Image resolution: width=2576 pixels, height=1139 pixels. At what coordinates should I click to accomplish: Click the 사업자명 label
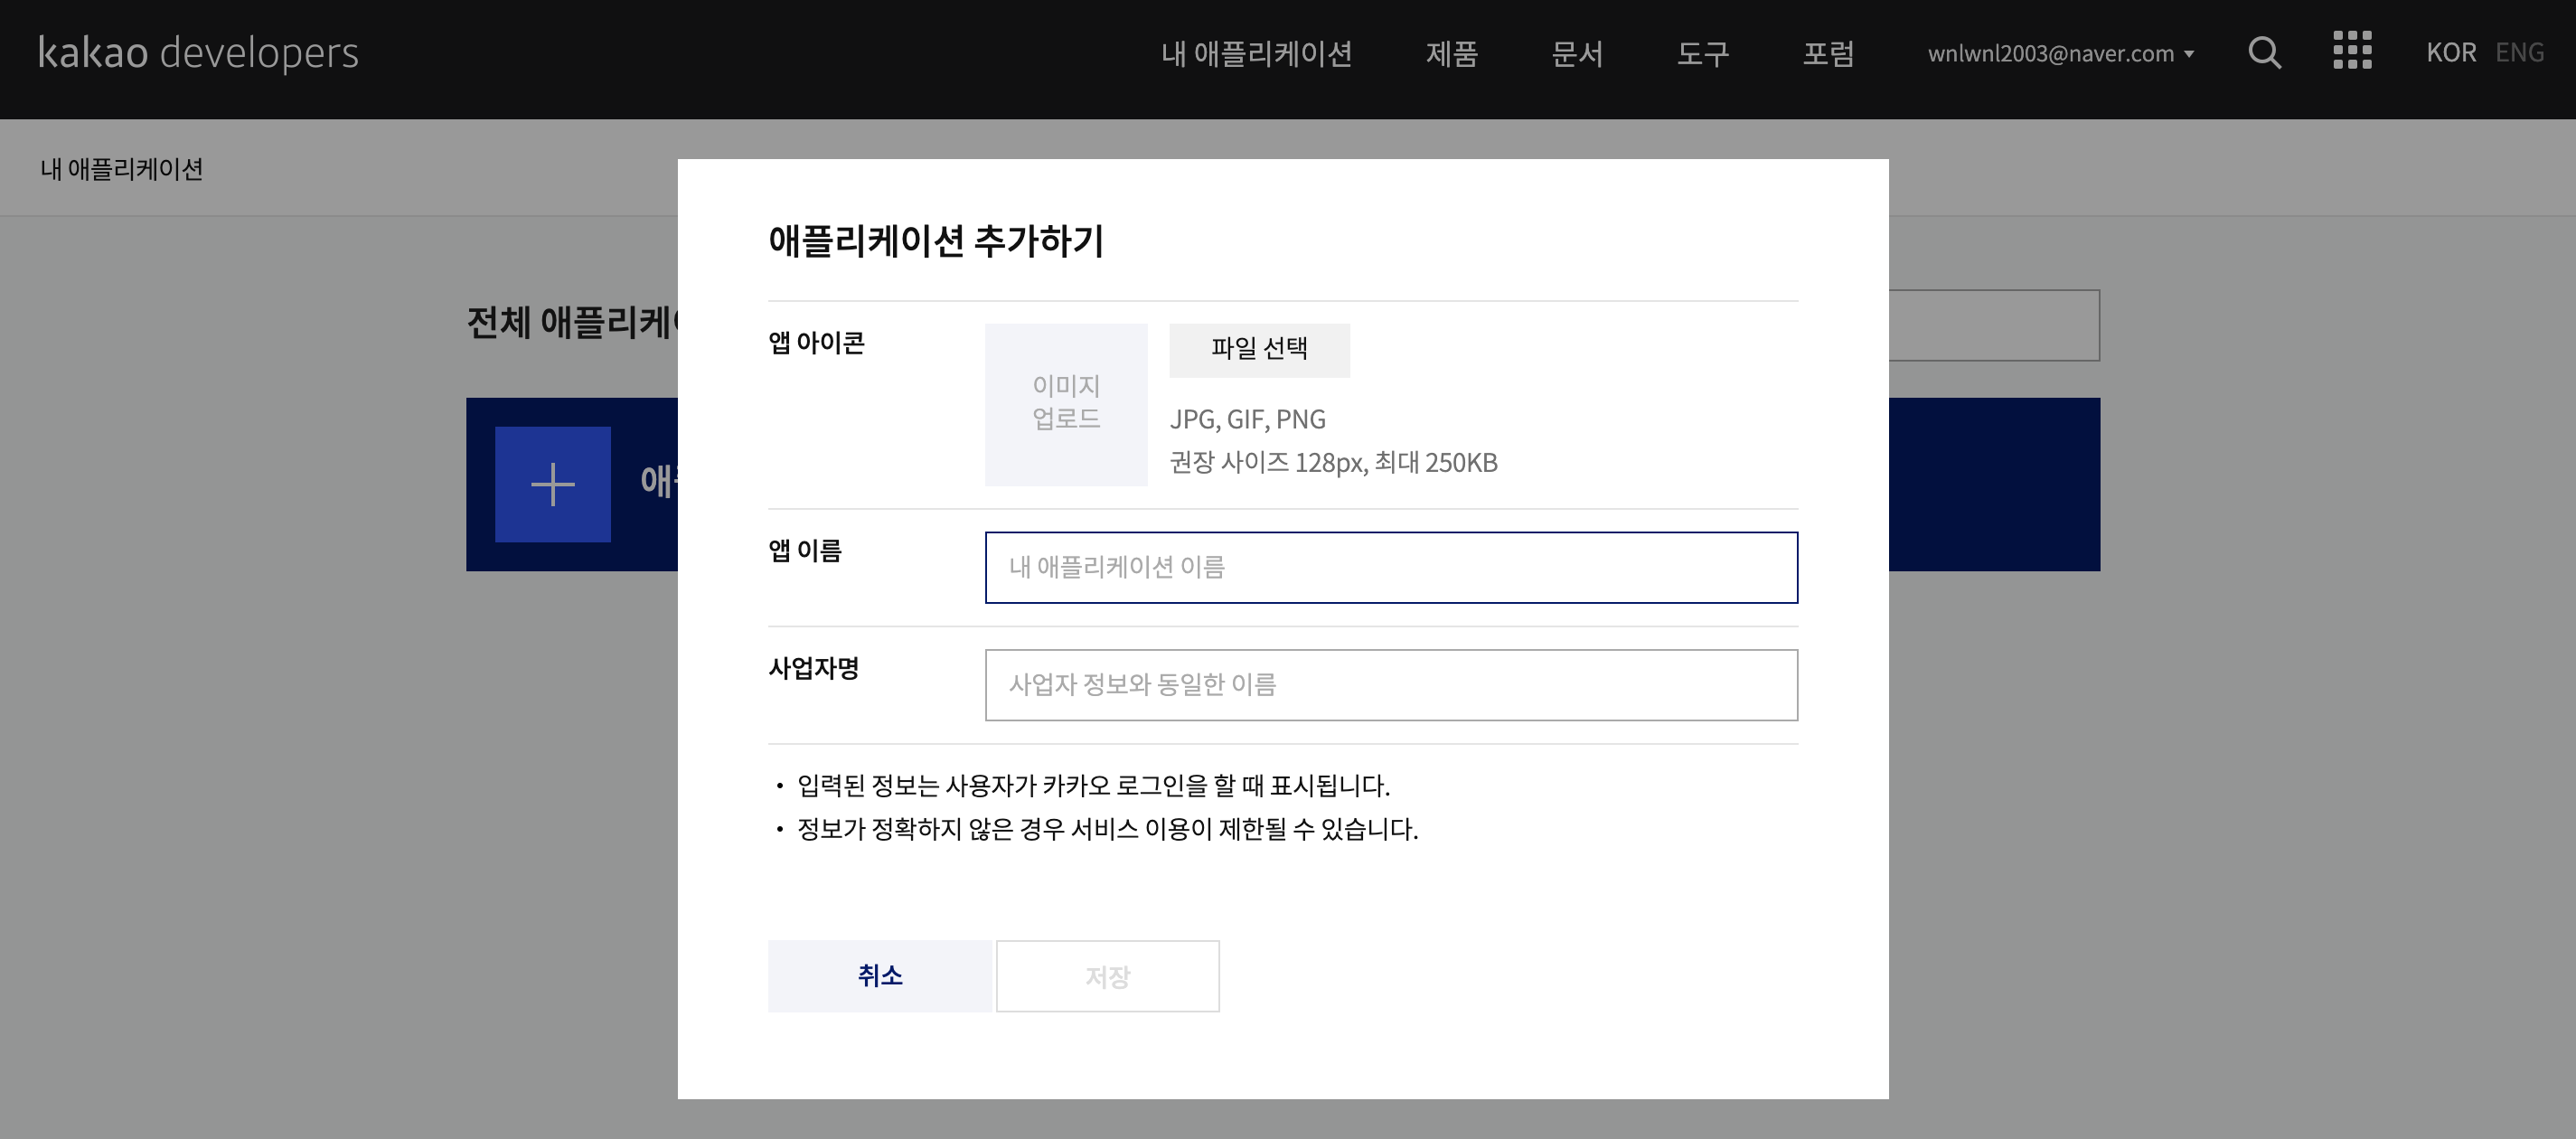coord(814,668)
